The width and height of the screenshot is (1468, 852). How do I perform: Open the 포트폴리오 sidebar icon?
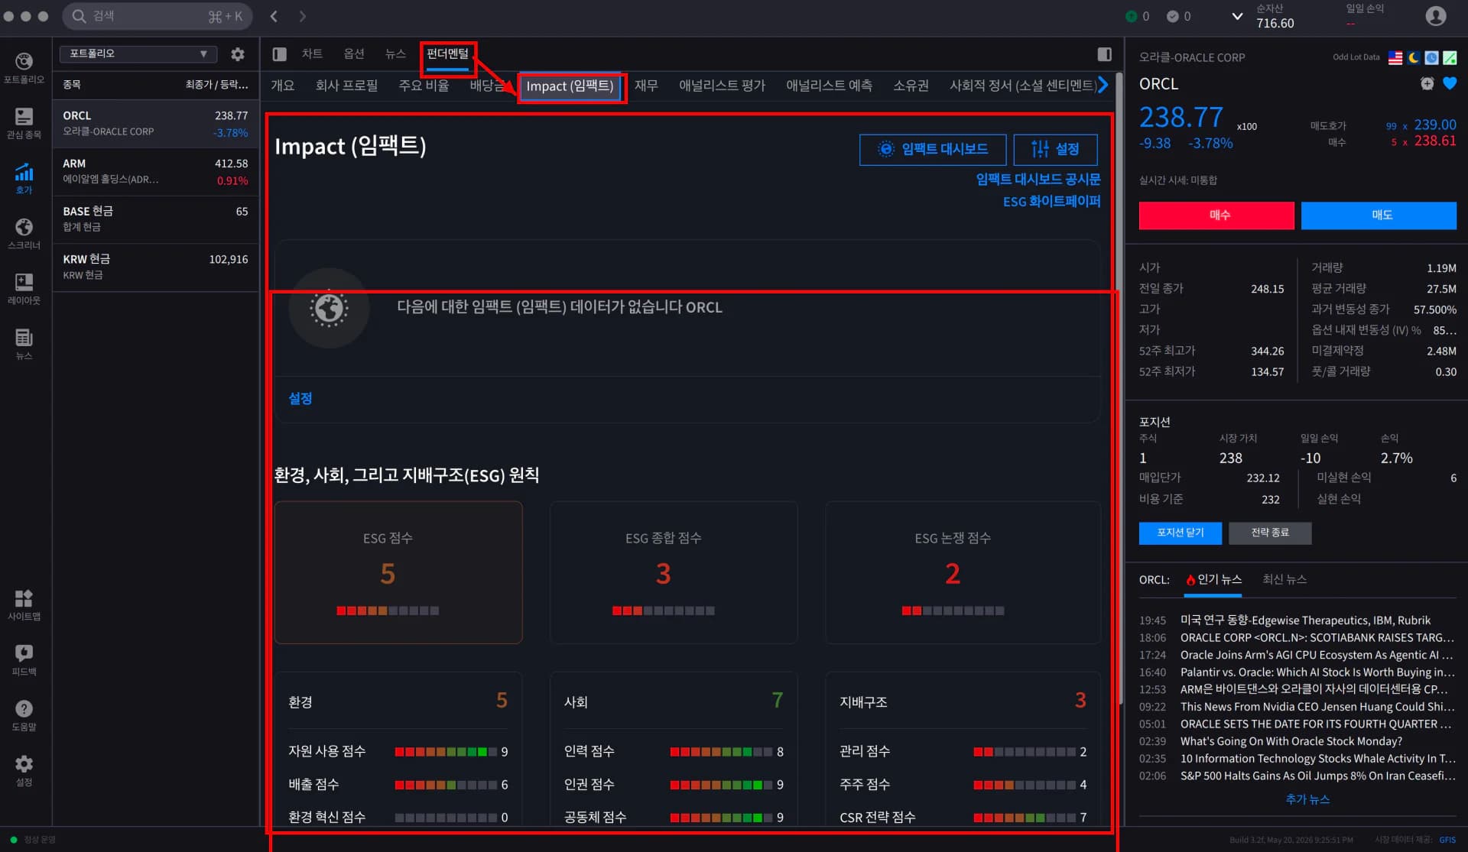coord(24,67)
